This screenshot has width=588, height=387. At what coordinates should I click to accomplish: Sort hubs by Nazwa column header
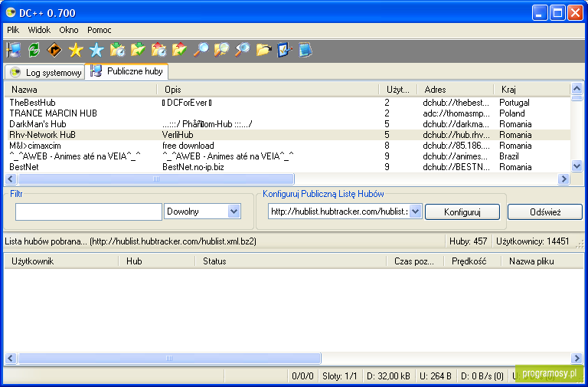81,90
